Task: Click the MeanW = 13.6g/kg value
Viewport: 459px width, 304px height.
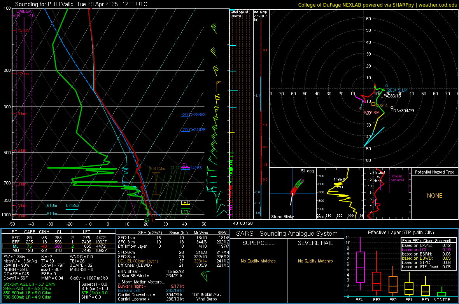Action: (x=20, y=261)
